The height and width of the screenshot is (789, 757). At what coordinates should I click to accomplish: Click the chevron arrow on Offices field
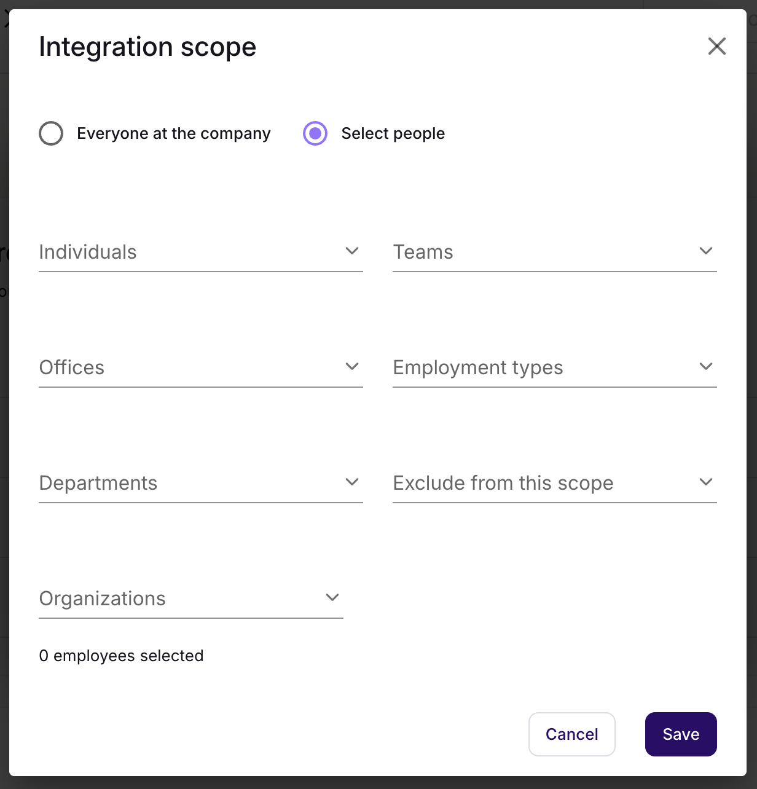click(x=351, y=366)
